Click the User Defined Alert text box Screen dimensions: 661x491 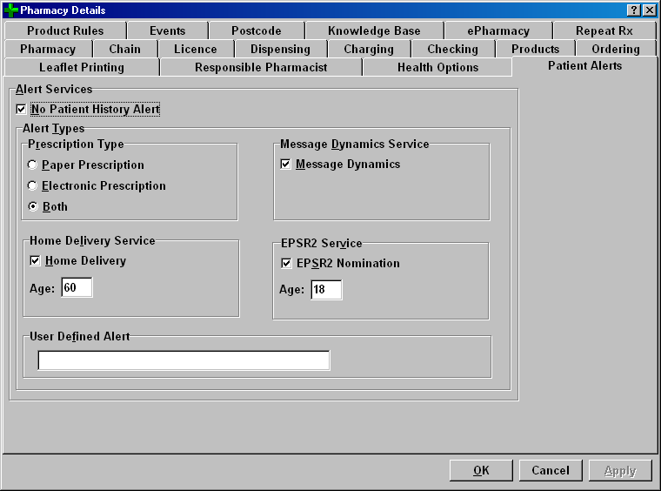pyautogui.click(x=184, y=360)
